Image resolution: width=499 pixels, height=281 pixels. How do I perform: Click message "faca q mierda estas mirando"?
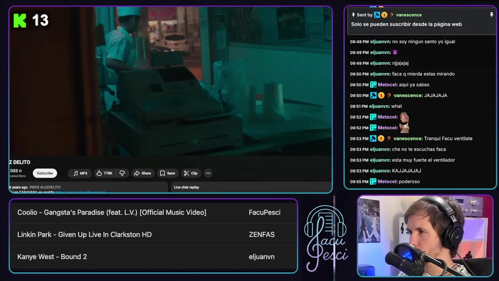click(423, 74)
